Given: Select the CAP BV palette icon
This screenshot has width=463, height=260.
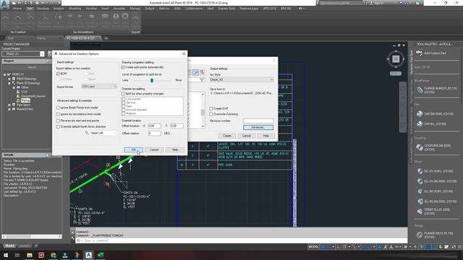Looking at the screenshot, I should tap(420, 123).
